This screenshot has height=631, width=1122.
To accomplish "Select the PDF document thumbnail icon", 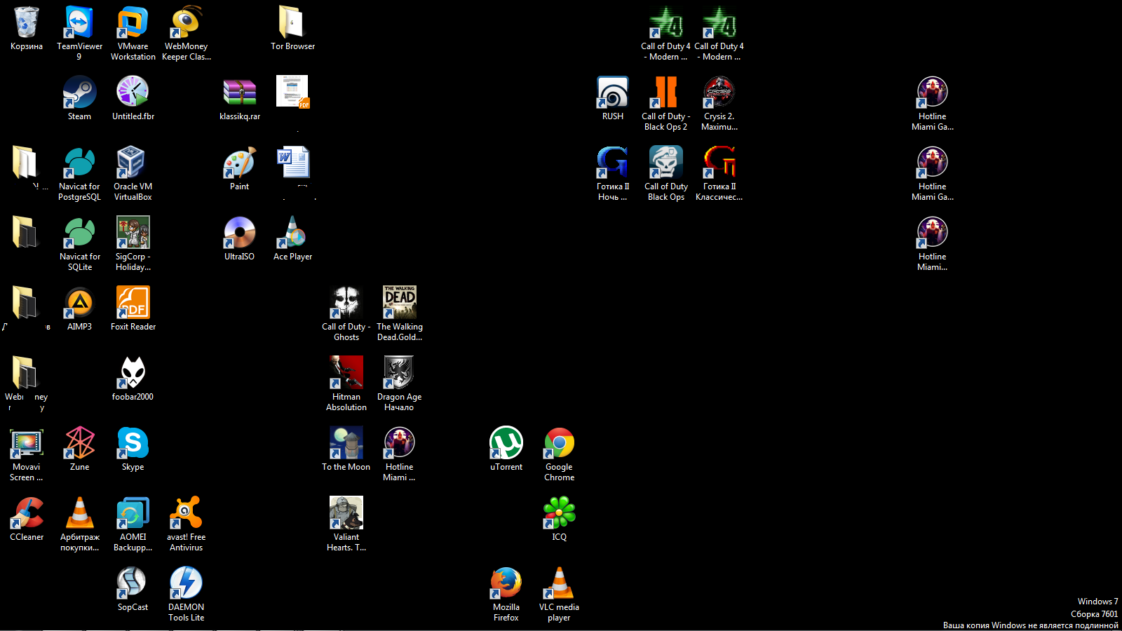I will [292, 92].
